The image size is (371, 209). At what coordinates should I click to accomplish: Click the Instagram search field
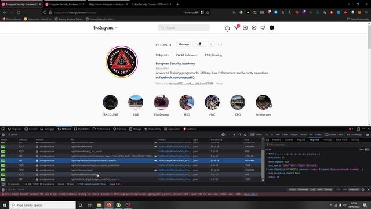[184, 28]
